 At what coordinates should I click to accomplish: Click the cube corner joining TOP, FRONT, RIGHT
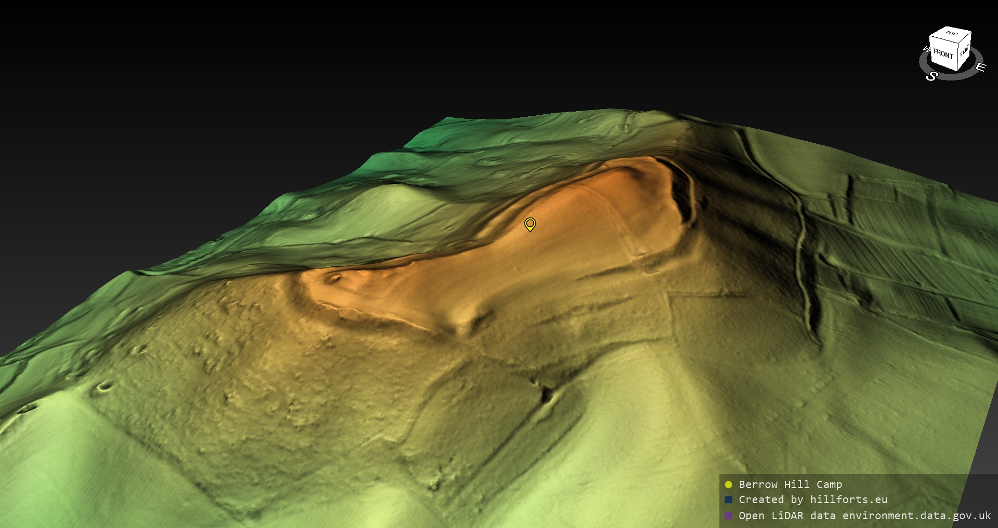[959, 44]
